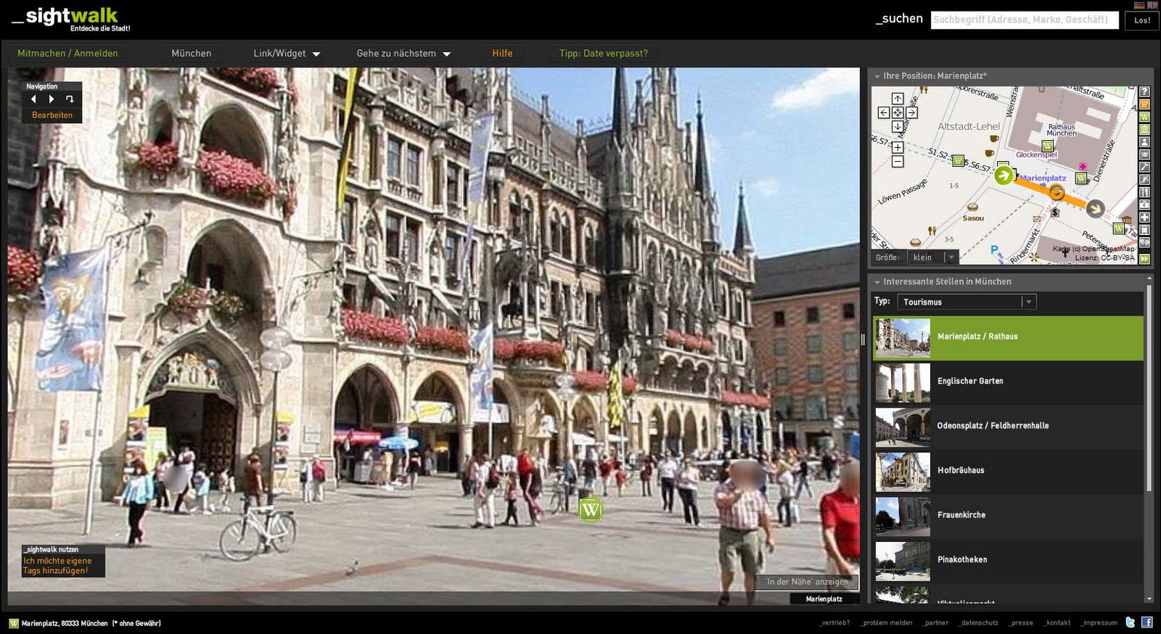The width and height of the screenshot is (1161, 634).
Task: Click the gray arrow marker on map
Action: point(1095,209)
